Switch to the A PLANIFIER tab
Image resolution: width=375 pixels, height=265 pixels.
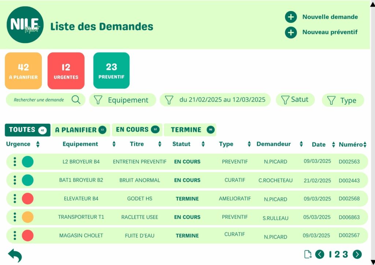(x=81, y=130)
